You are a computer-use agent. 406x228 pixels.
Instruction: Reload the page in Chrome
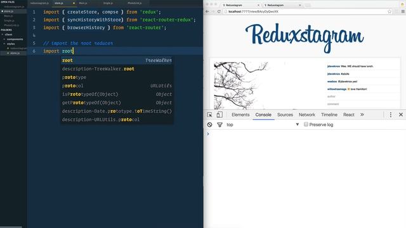click(219, 11)
